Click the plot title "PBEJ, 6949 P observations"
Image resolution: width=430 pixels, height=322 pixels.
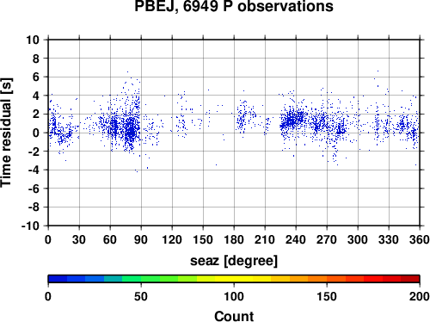click(234, 6)
